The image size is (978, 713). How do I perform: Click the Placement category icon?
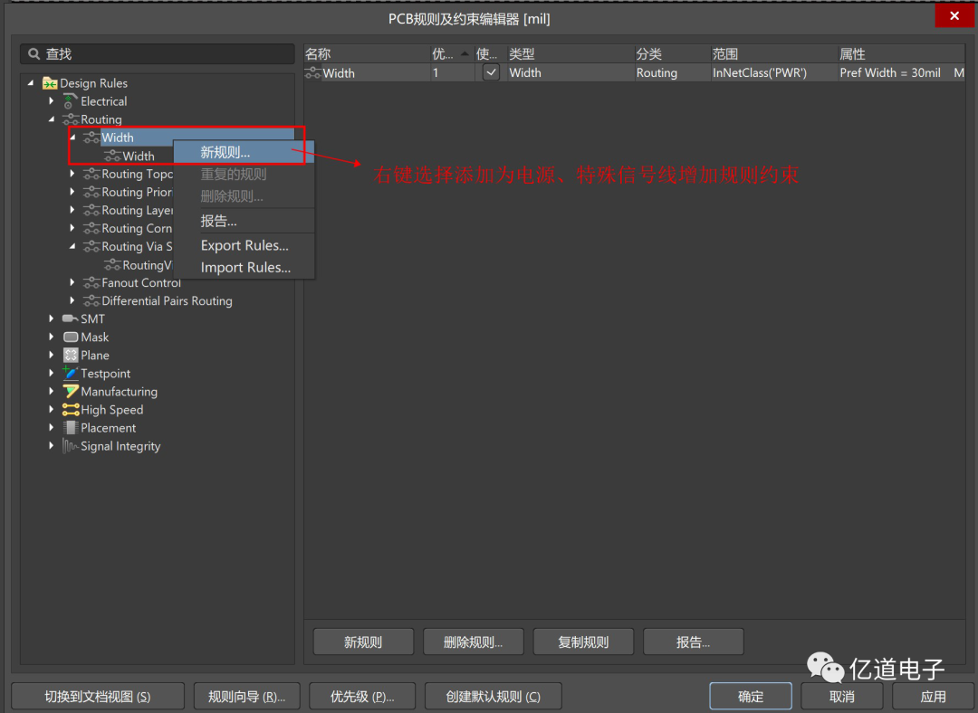71,428
